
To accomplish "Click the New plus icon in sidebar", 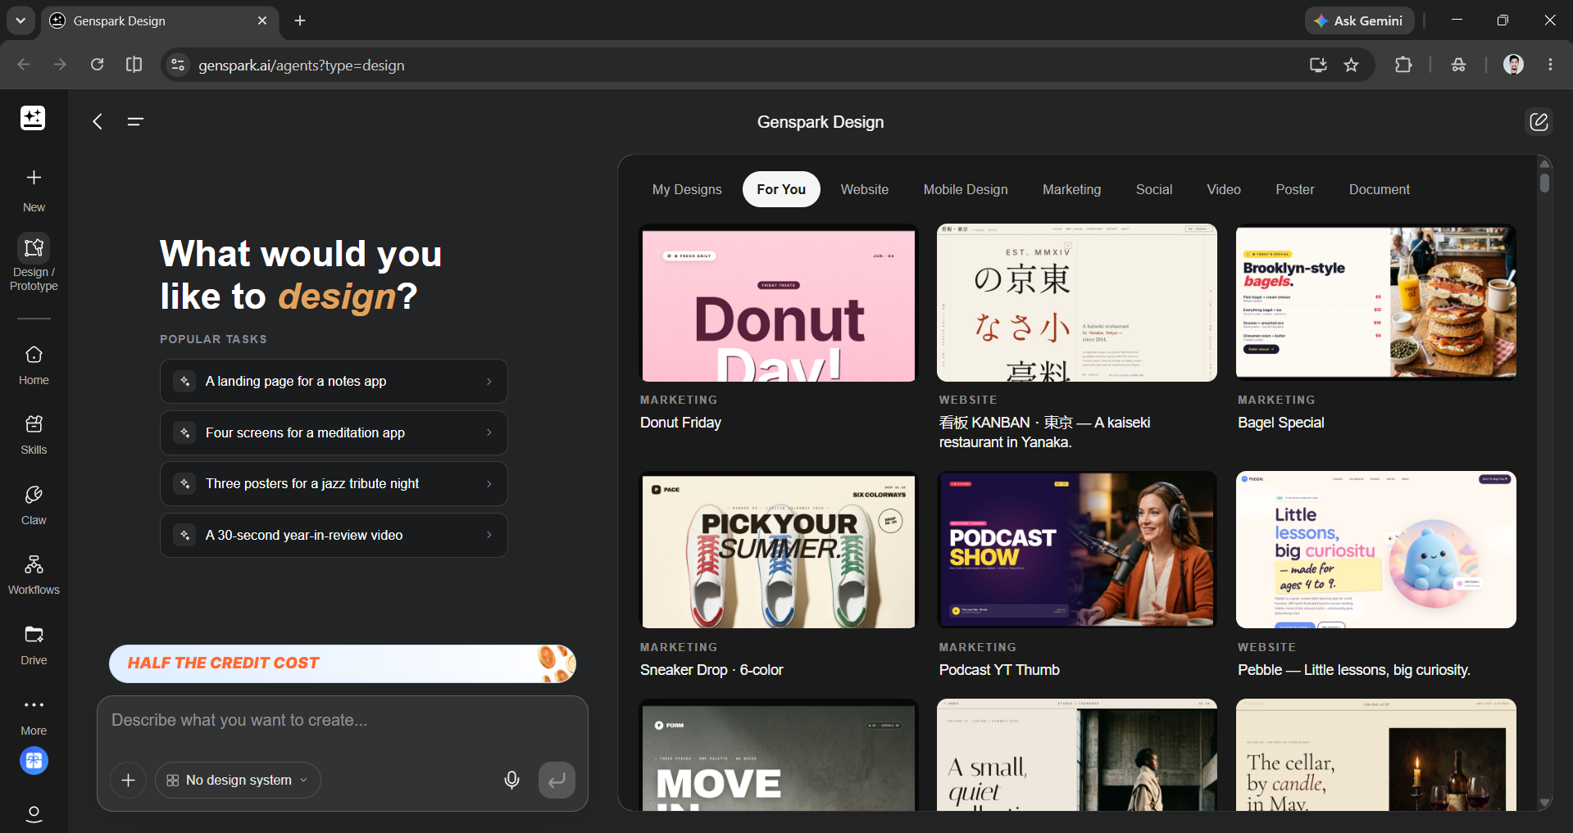I will coord(34,178).
